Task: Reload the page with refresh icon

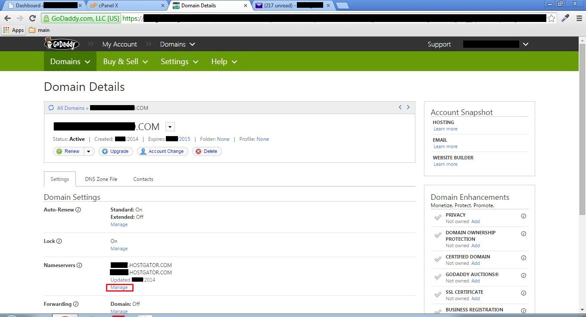Action: coord(32,18)
